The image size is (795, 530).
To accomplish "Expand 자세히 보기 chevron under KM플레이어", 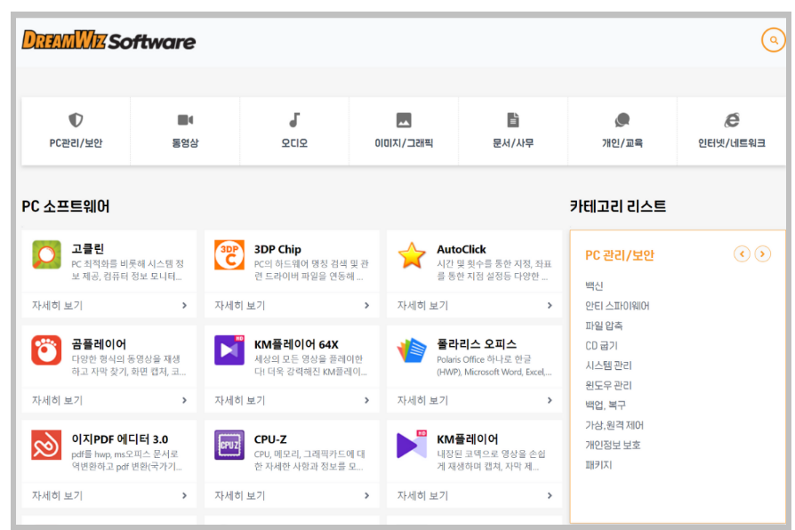I will 550,495.
